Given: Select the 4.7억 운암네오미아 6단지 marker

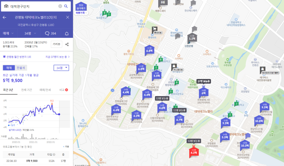Looking at the screenshot, I should point(179,119).
